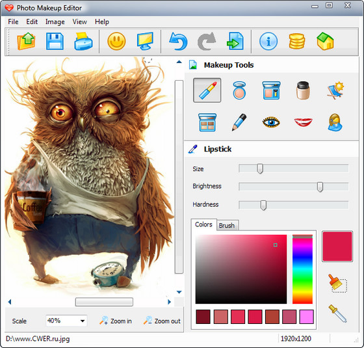Switch to the Brush tab
The height and width of the screenshot is (348, 364).
pos(227,225)
